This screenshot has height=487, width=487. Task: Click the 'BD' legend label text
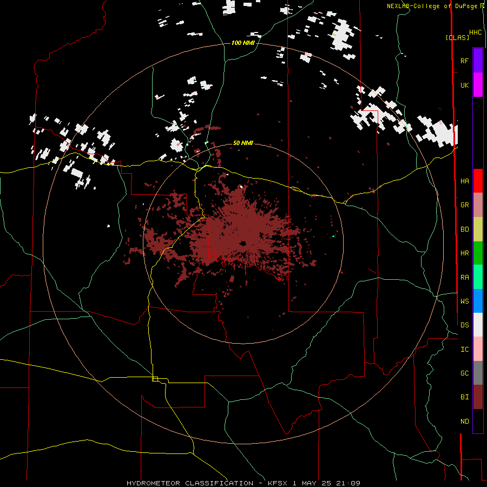click(x=464, y=229)
